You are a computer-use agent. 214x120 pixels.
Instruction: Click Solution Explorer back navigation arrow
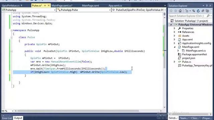click(x=171, y=11)
